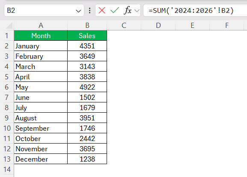247x177 pixels.
Task: Select the May cell
Action: 41,87
